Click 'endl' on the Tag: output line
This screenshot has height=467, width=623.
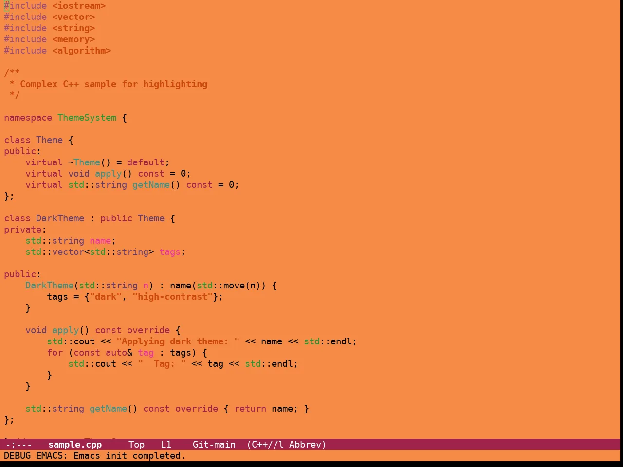point(282,364)
